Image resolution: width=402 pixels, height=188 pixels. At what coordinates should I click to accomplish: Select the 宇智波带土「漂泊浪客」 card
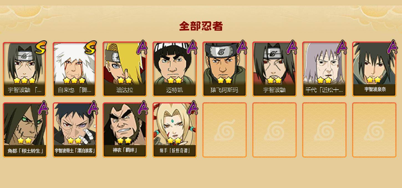pos(75,130)
